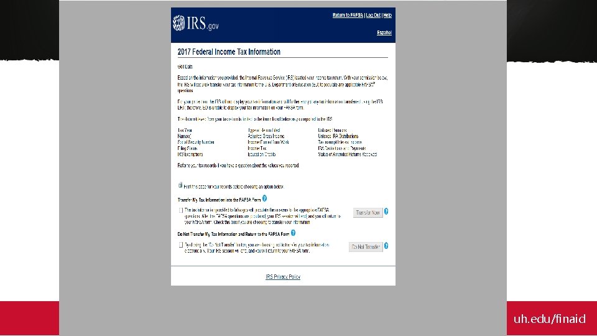This screenshot has height=336, width=597.
Task: Open the Help link in header
Action: (387, 15)
